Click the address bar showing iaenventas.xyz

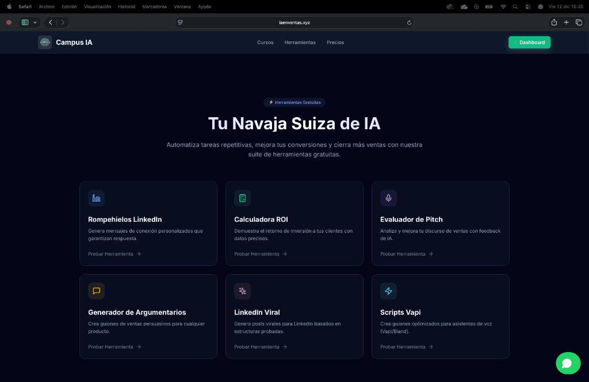pyautogui.click(x=294, y=22)
